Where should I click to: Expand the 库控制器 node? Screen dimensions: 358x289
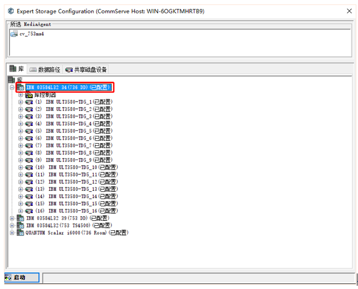(21, 95)
